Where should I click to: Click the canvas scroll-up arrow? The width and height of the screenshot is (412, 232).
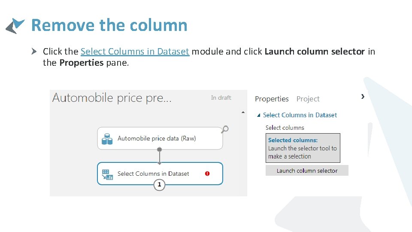243,112
